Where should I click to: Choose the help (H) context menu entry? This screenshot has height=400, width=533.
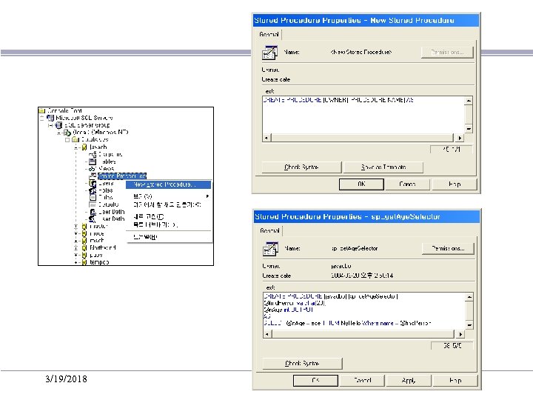(168, 237)
